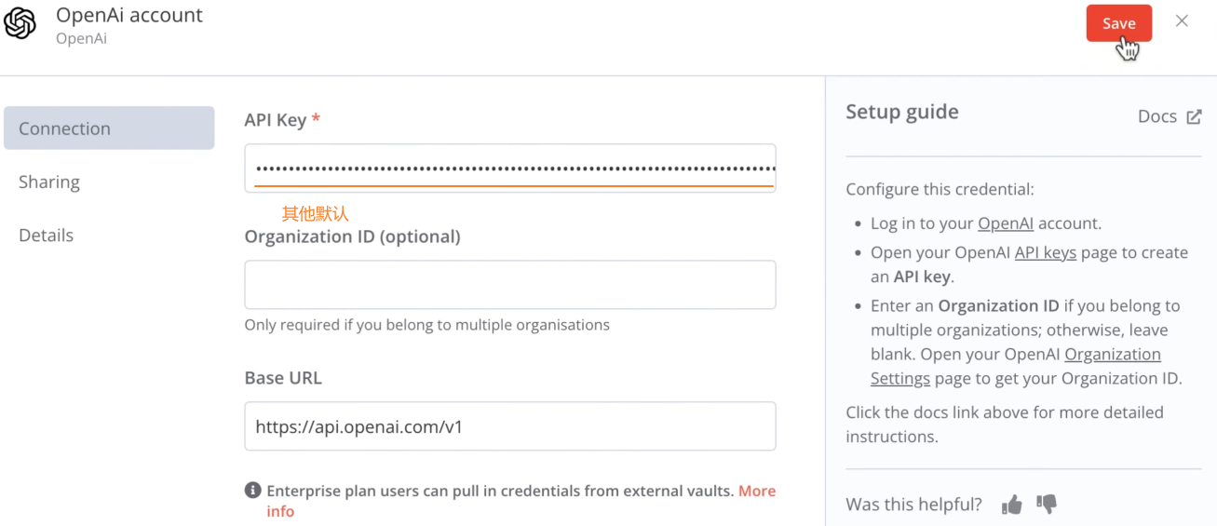Open the Sharing tab

49,182
